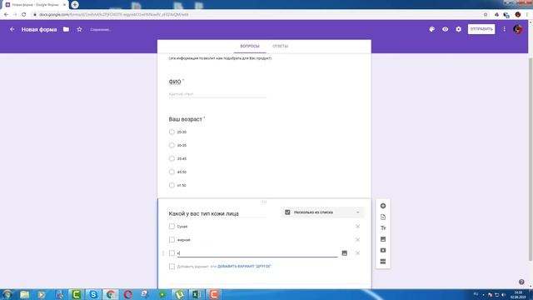Switch to the ОТВЕТЫ tab
533x300 pixels.
click(280, 47)
